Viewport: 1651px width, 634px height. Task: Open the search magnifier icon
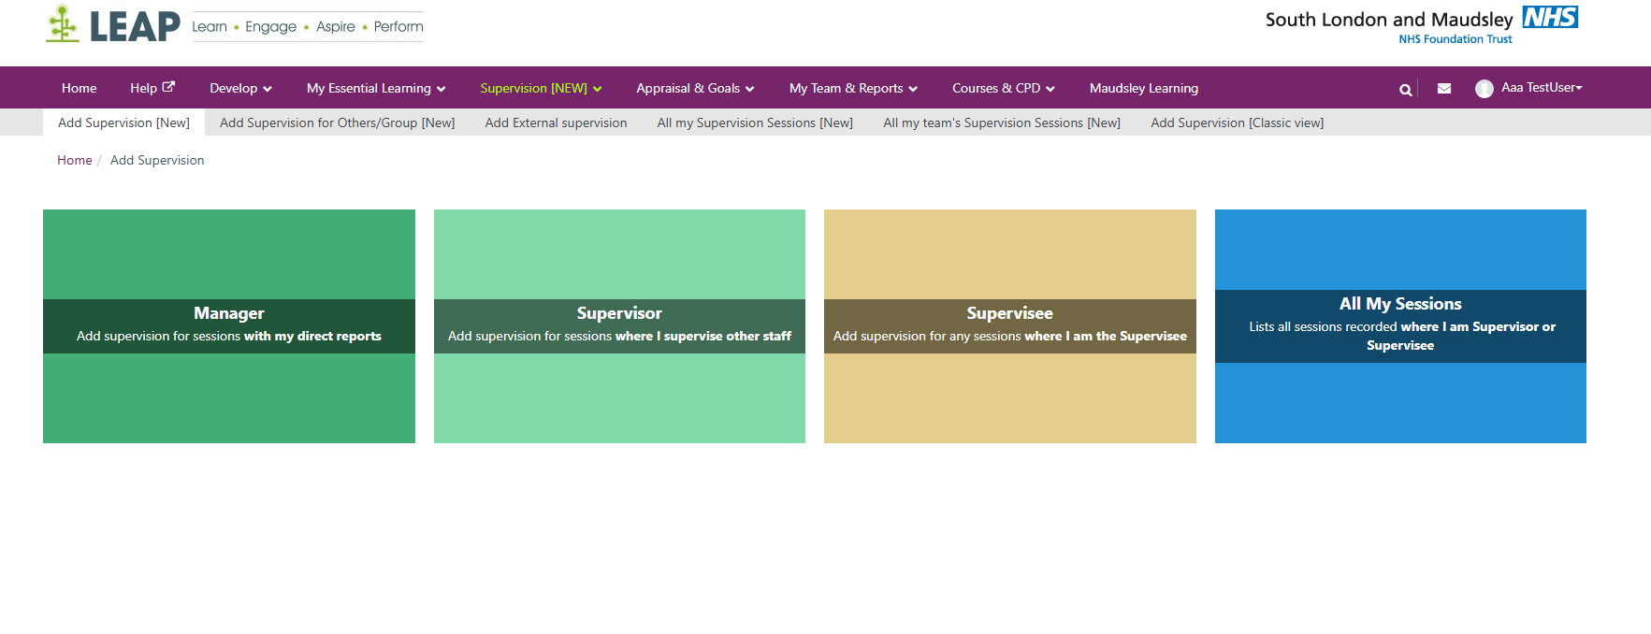click(1405, 90)
